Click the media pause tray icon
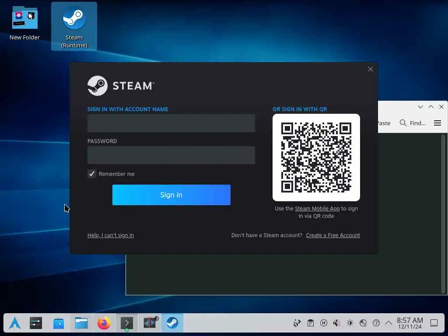 pos(324,323)
